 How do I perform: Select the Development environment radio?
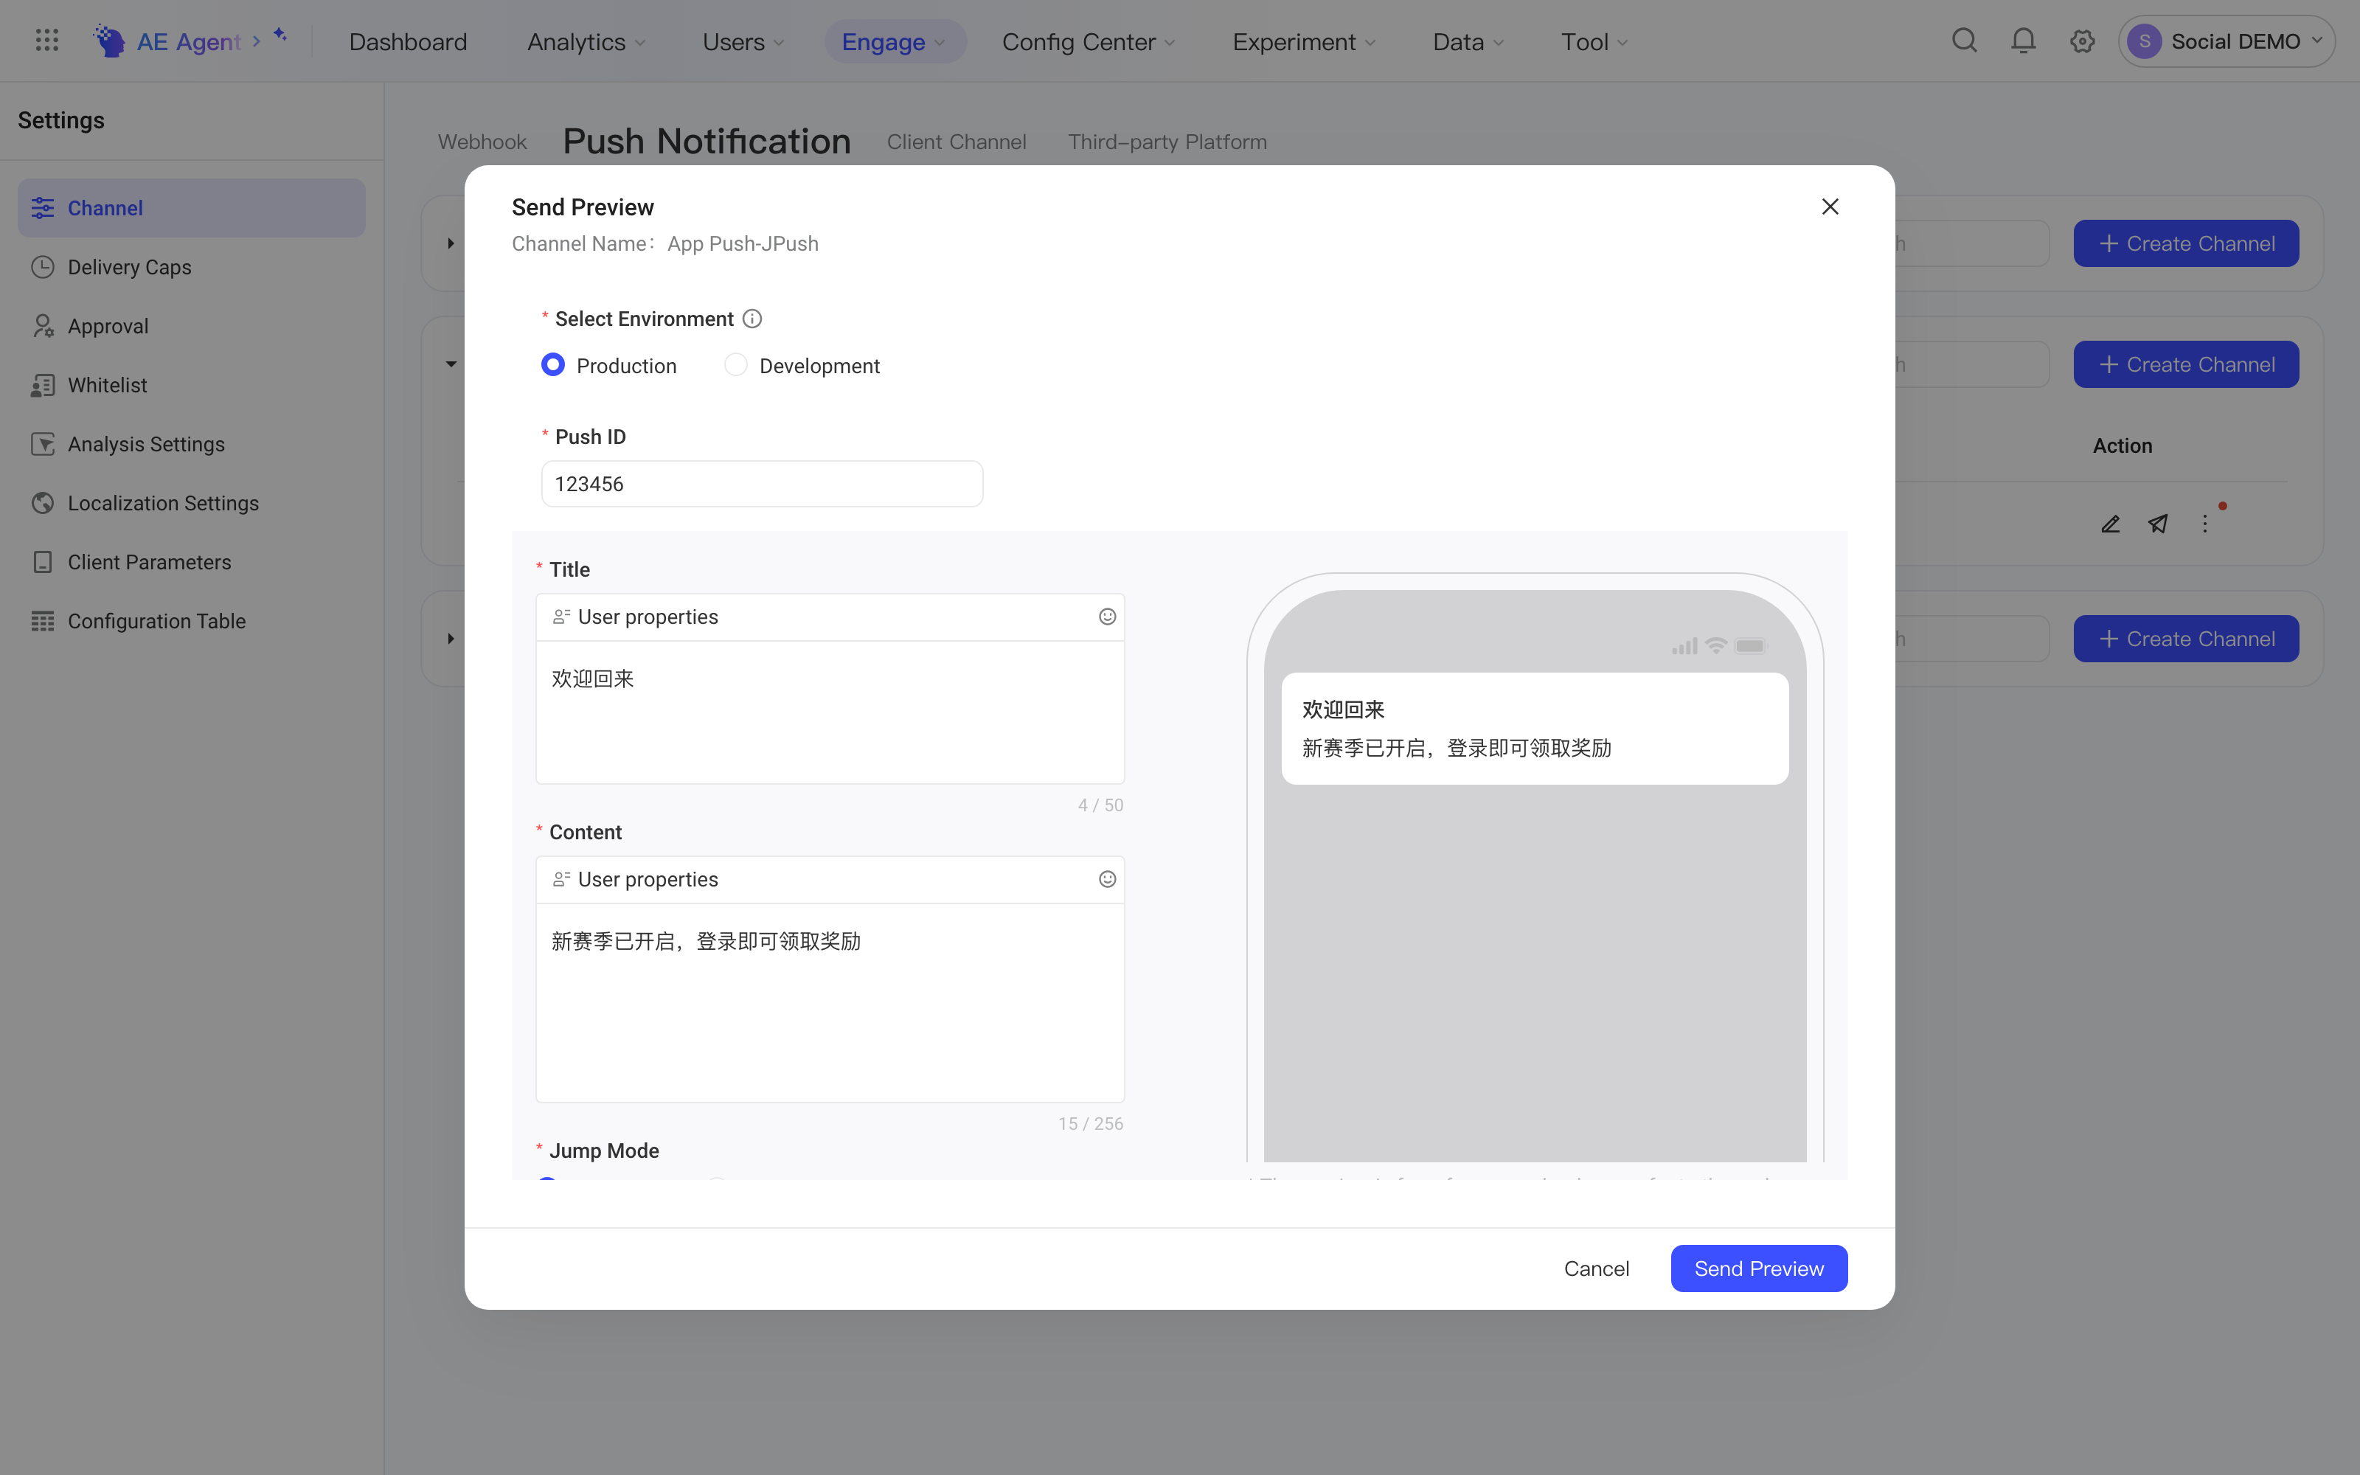(735, 365)
